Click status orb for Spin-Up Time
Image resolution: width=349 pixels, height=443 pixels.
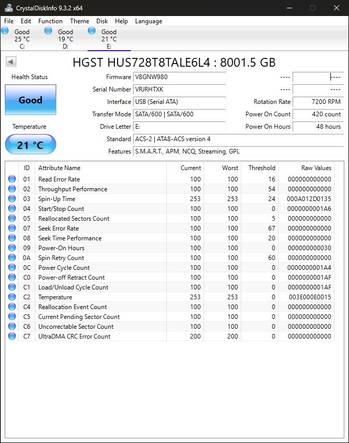click(12, 198)
